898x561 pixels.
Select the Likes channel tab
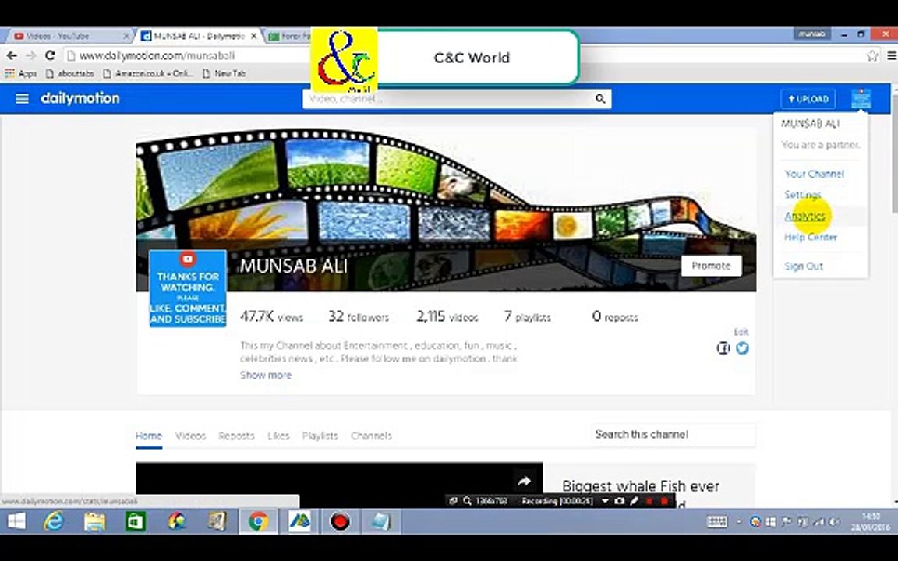(278, 436)
